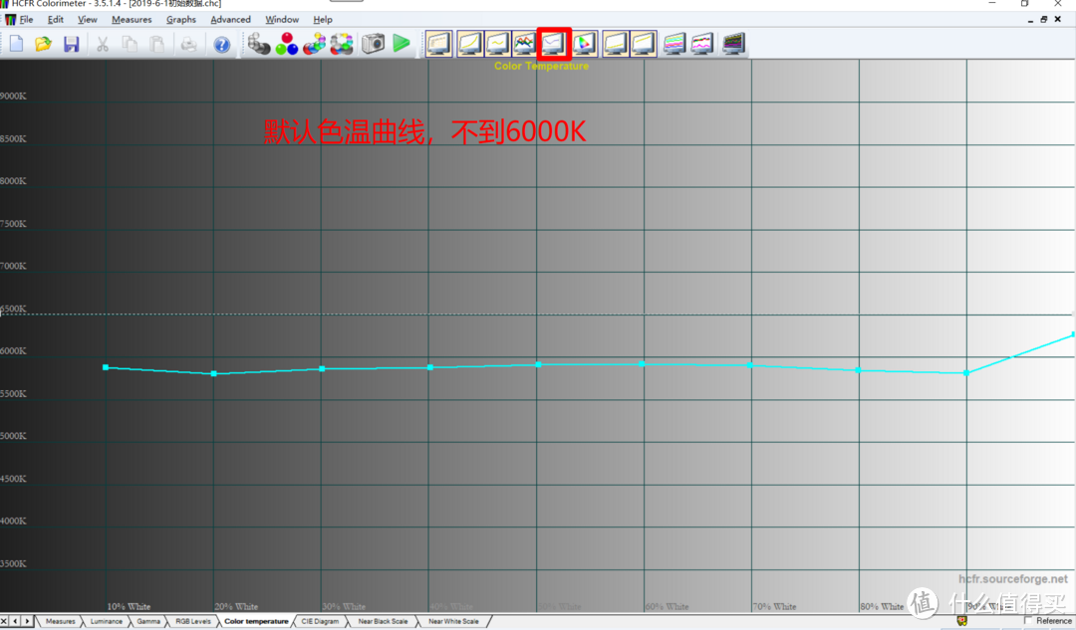Open the Advanced menu
This screenshot has width=1076, height=630.
[x=230, y=19]
